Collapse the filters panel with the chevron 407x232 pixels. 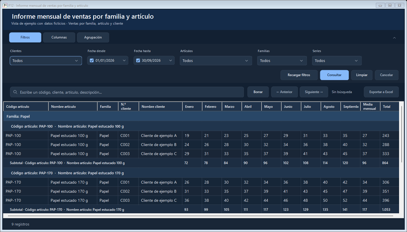click(394, 38)
